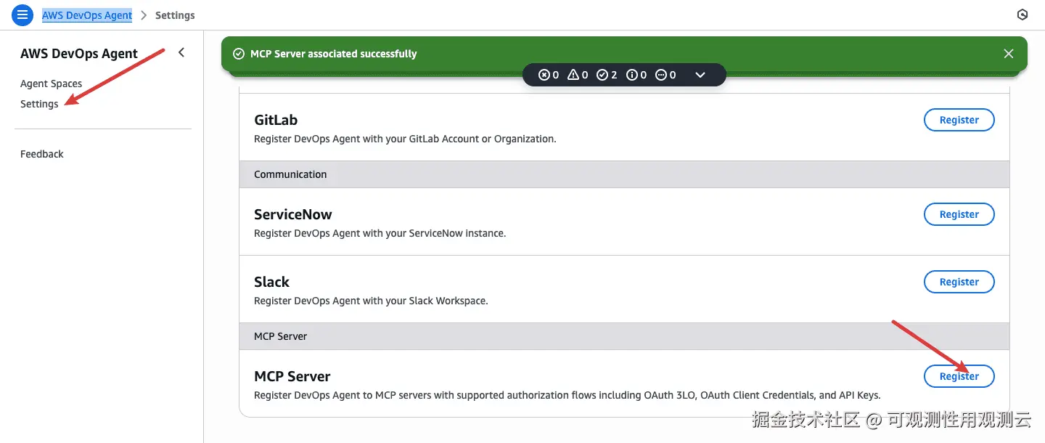The image size is (1045, 443).
Task: Dismiss the MCP Server success notification
Action: click(1008, 54)
